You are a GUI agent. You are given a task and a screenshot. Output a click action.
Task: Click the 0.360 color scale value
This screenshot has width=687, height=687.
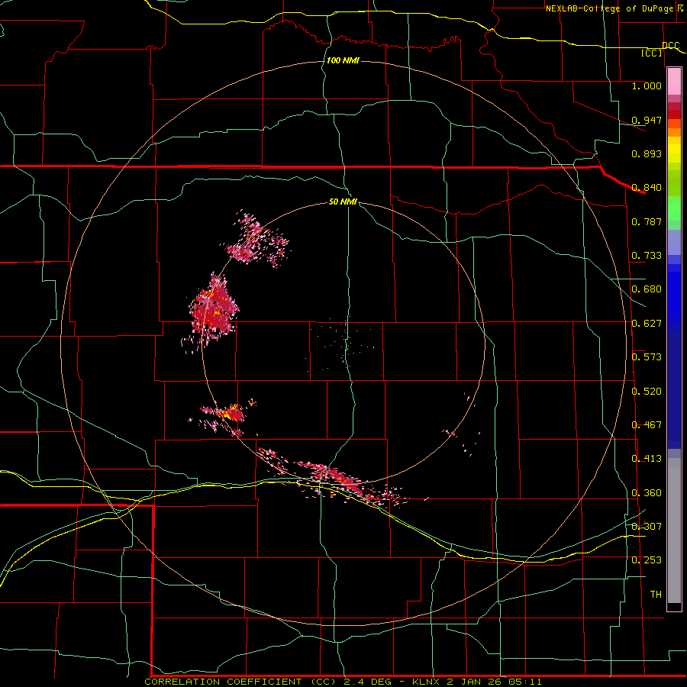[x=647, y=493]
